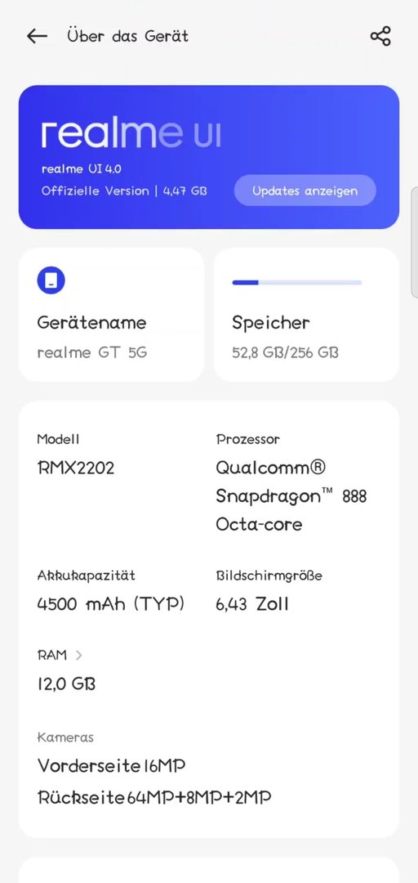Click the storage usage progress bar
This screenshot has height=883, width=418.
tap(297, 283)
